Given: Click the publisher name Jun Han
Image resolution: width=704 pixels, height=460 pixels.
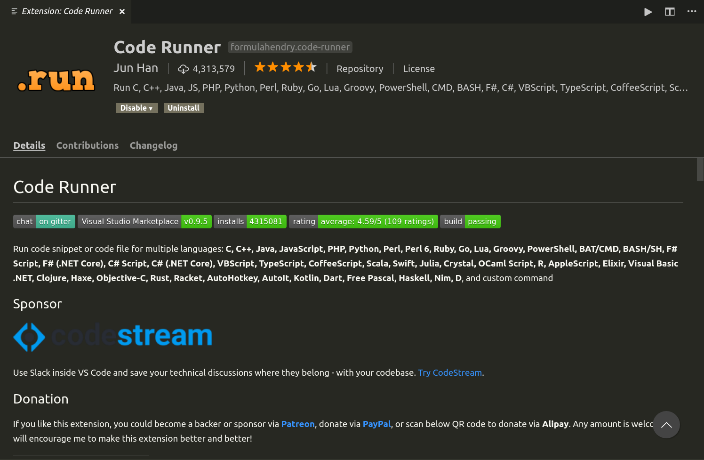Looking at the screenshot, I should (136, 68).
